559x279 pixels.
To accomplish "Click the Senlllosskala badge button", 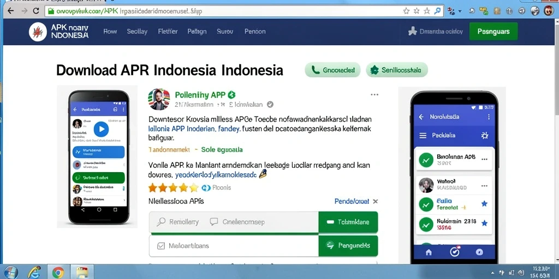I will [397, 70].
